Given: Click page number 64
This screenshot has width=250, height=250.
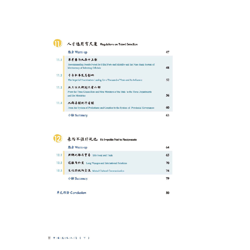Looking at the screenshot, I should pos(167,147).
